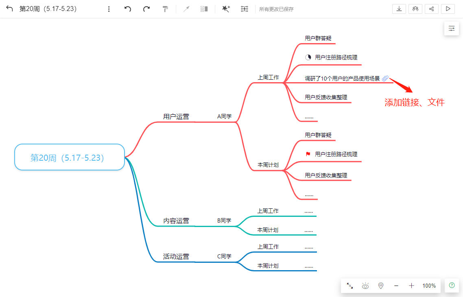The width and height of the screenshot is (463, 297).
Task: Open the paperclip attachment icon
Action: [x=385, y=78]
